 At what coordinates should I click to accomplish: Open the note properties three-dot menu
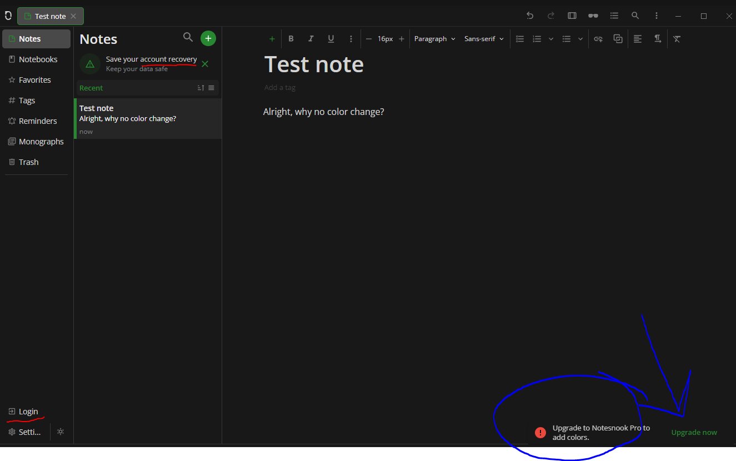tap(657, 16)
